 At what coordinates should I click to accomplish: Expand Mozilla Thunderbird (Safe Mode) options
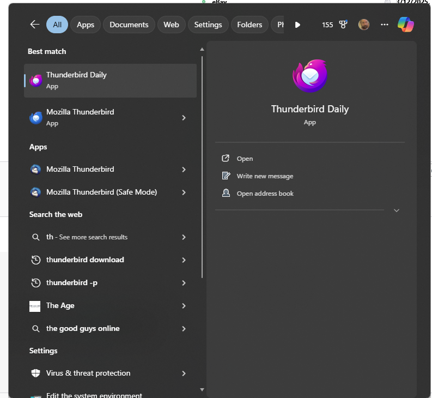(x=184, y=192)
